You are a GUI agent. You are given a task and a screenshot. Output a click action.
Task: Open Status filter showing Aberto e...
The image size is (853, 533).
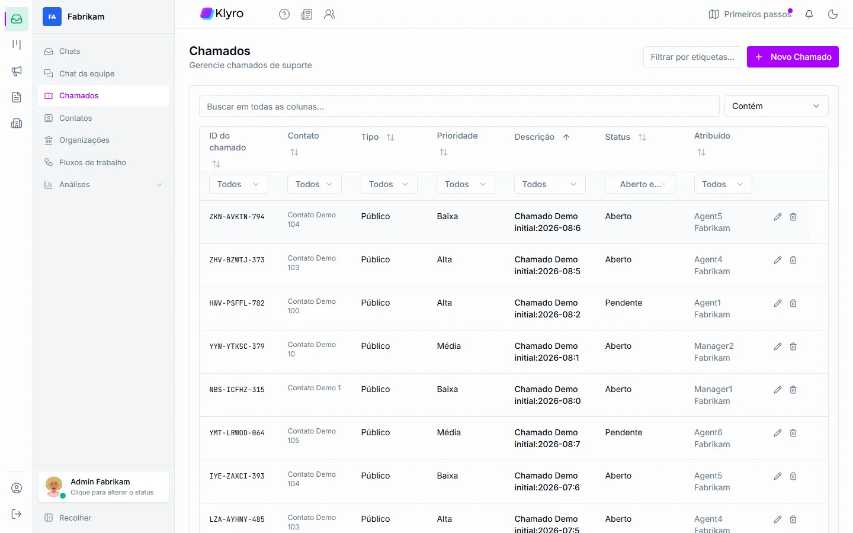[640, 184]
